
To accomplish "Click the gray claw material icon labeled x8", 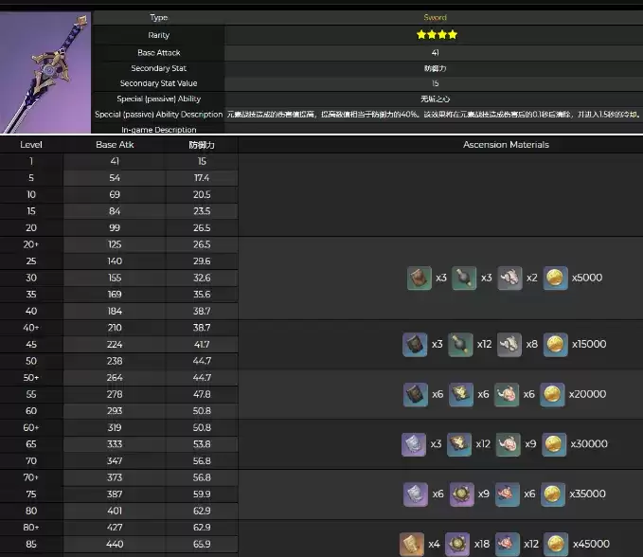I will pyautogui.click(x=509, y=344).
